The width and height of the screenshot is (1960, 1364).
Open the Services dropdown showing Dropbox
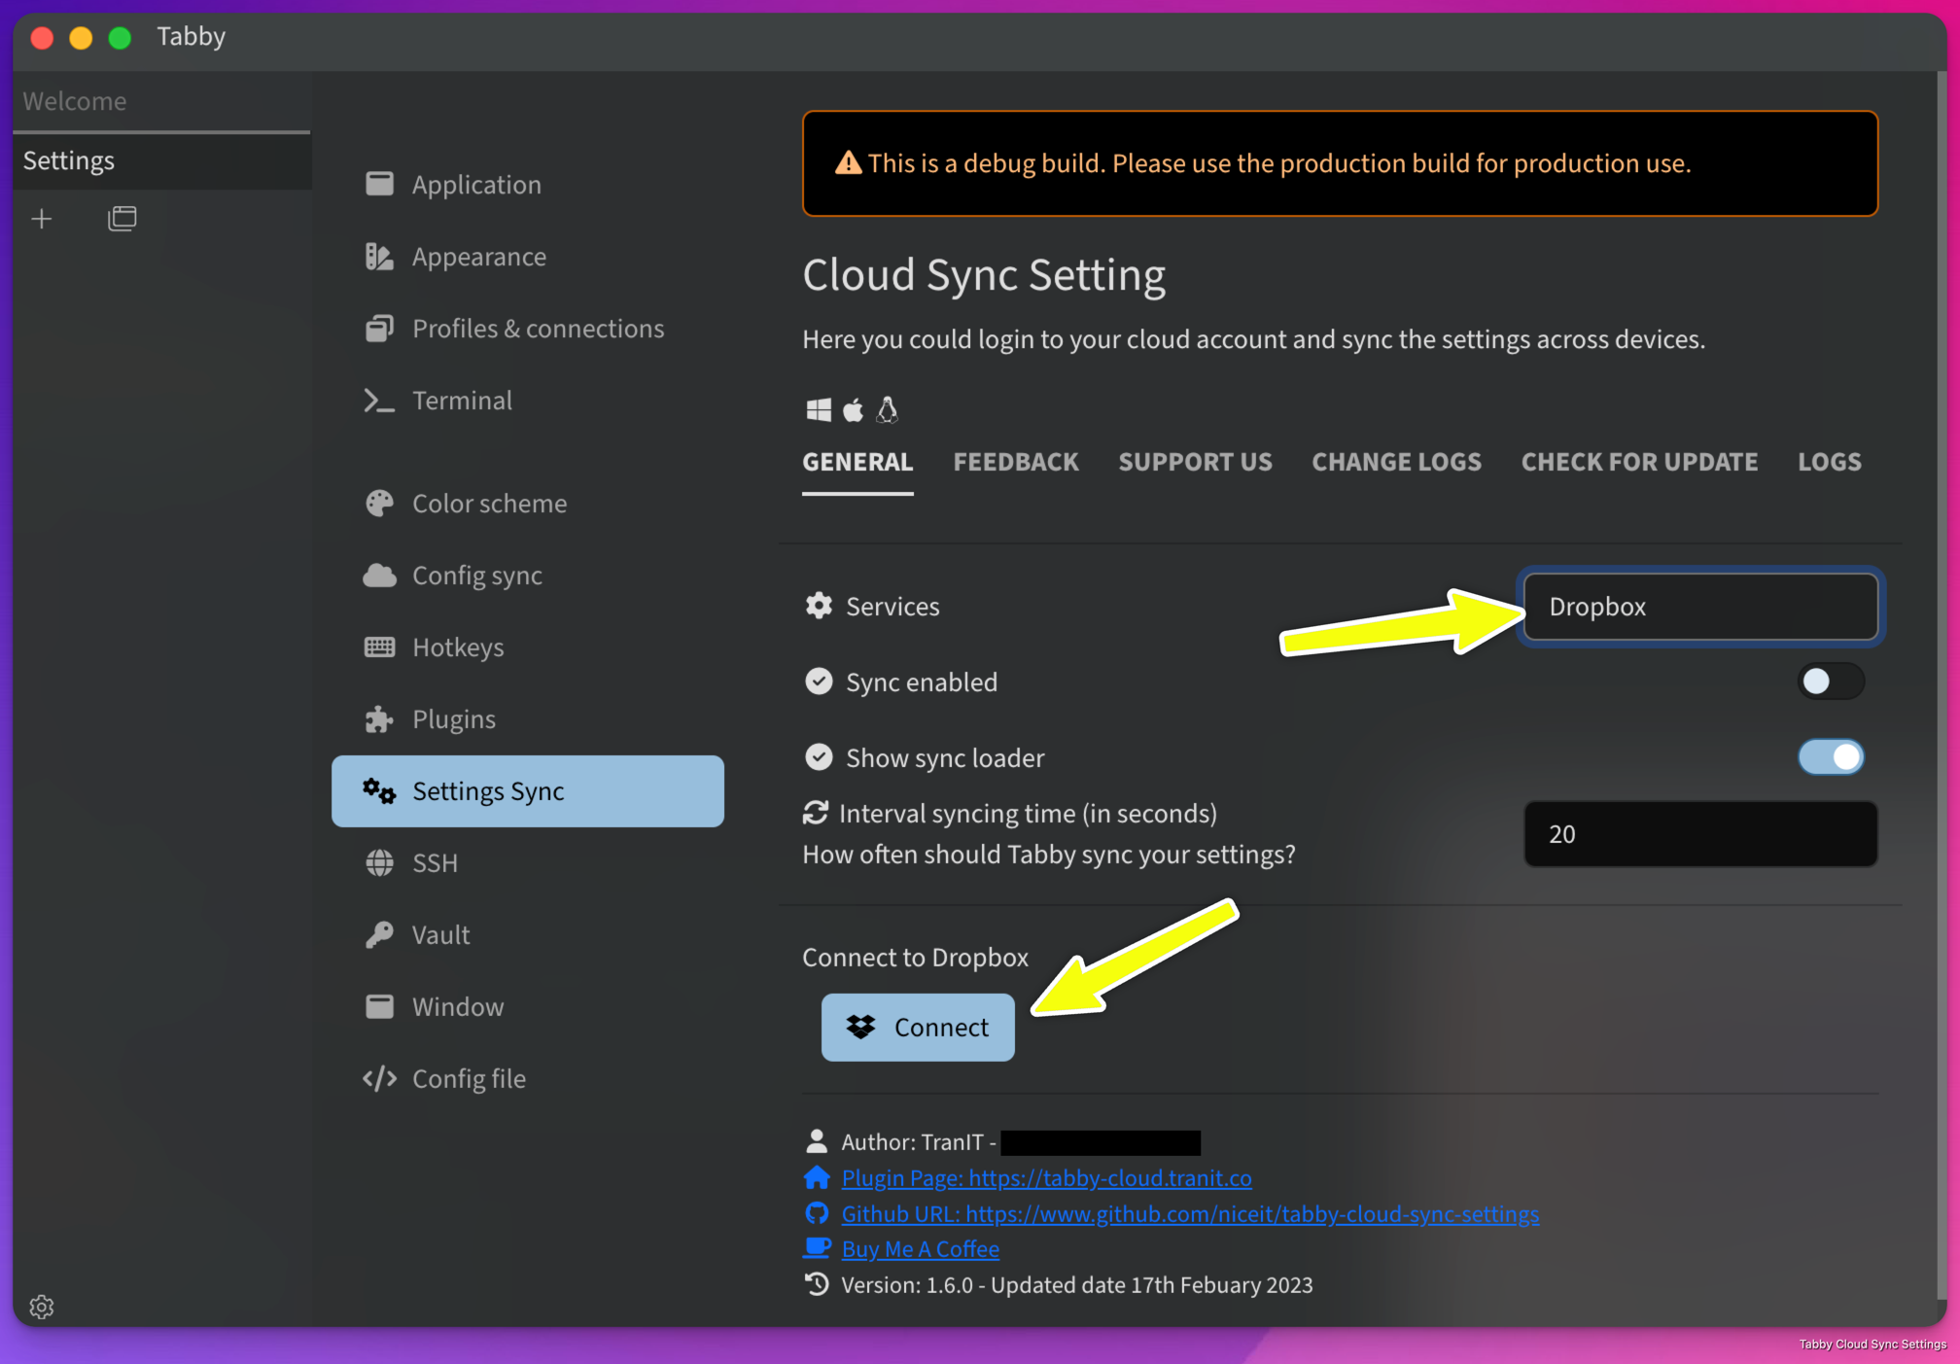point(1700,606)
